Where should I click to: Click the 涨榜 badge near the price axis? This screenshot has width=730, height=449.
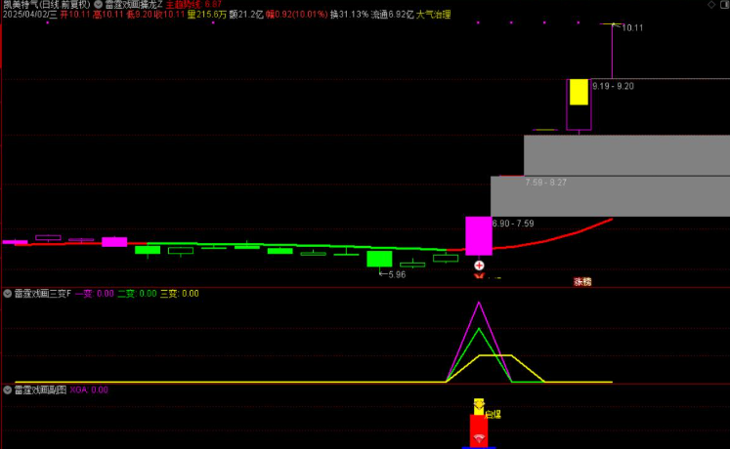click(x=582, y=281)
